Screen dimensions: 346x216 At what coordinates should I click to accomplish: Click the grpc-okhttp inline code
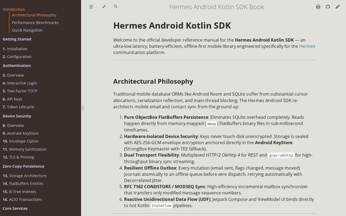point(281,155)
